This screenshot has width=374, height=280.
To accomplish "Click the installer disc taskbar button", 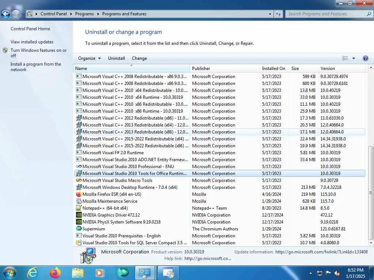I will pos(169,273).
